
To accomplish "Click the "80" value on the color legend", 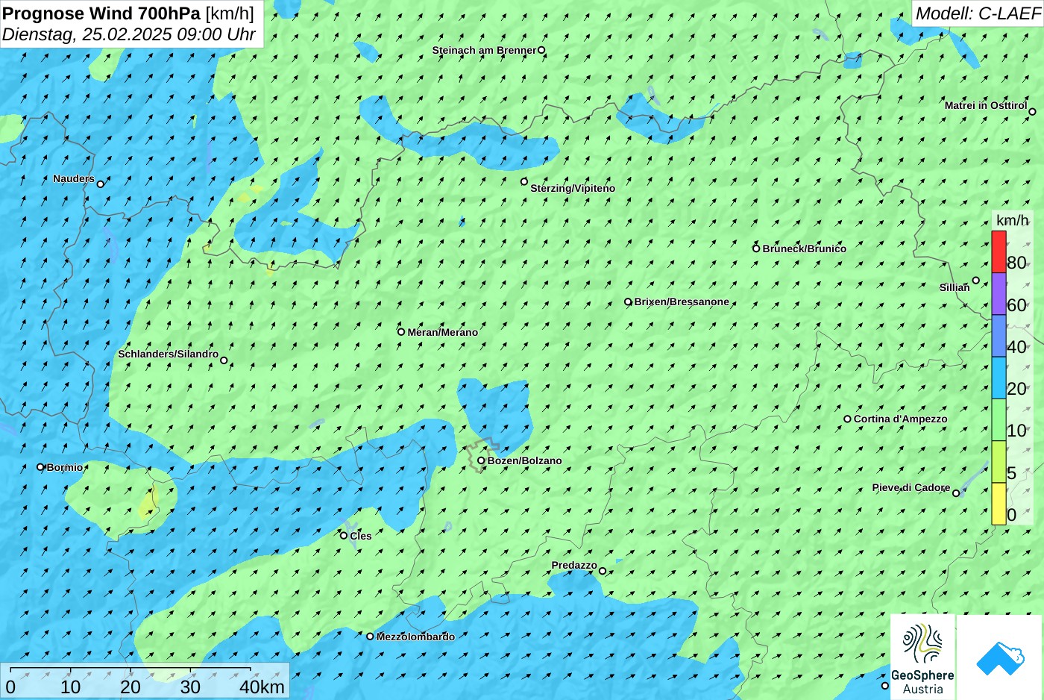I will 1016,263.
